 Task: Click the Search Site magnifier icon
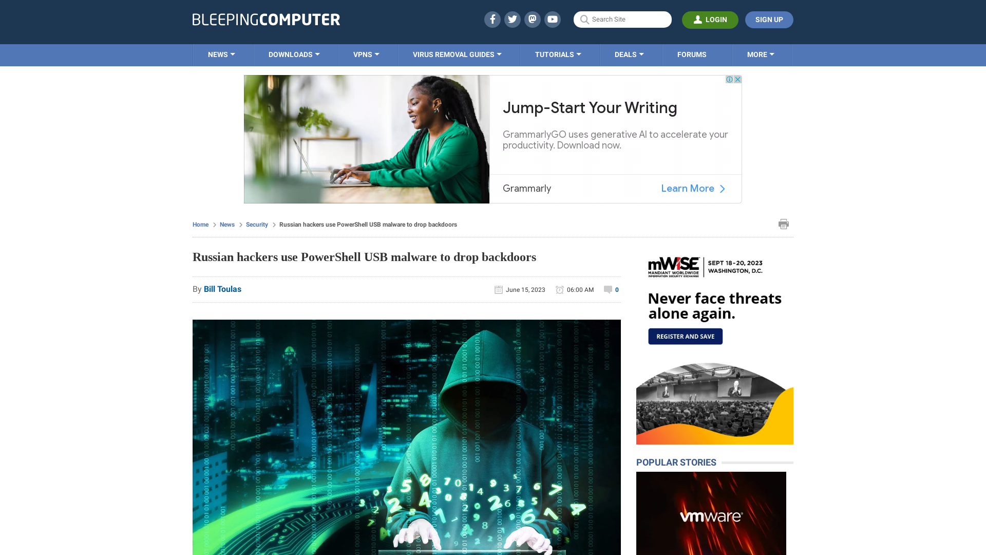pos(584,20)
